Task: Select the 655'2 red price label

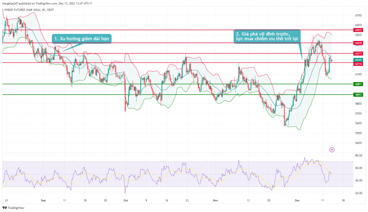Action: (x=358, y=30)
